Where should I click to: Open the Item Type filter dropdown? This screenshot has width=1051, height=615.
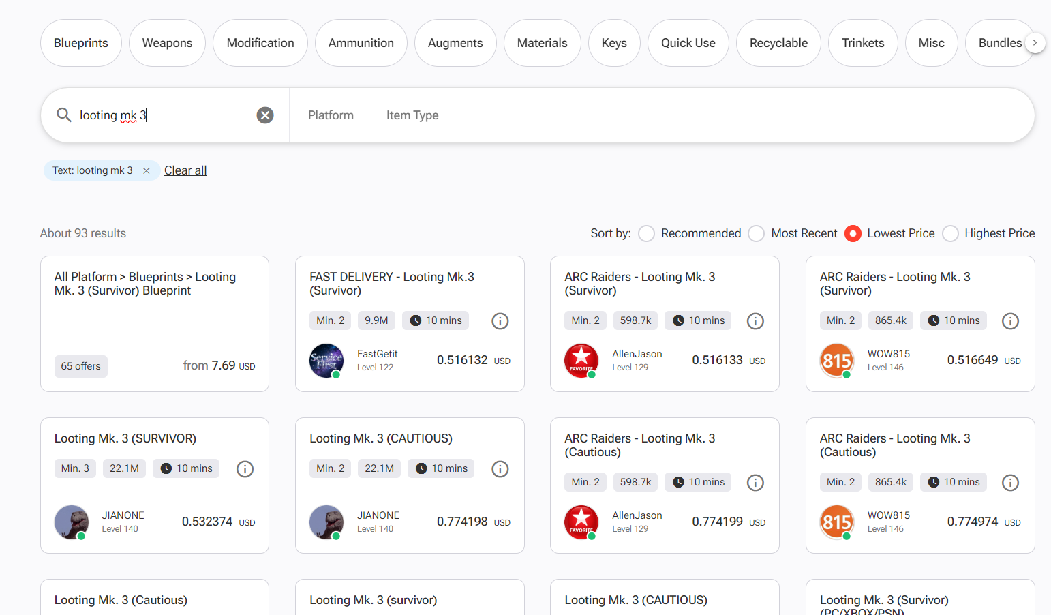412,115
